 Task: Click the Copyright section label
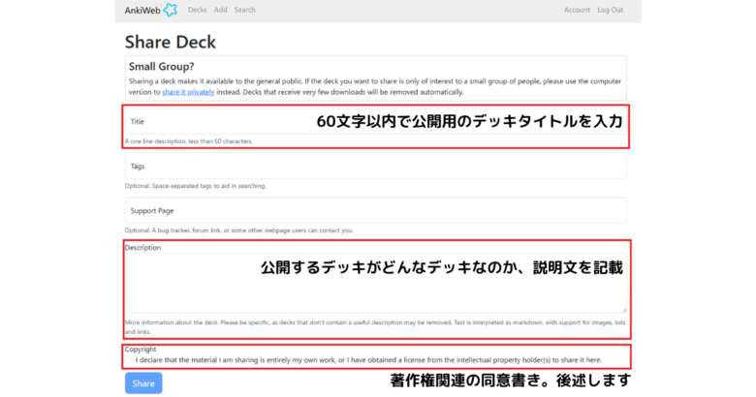[141, 349]
